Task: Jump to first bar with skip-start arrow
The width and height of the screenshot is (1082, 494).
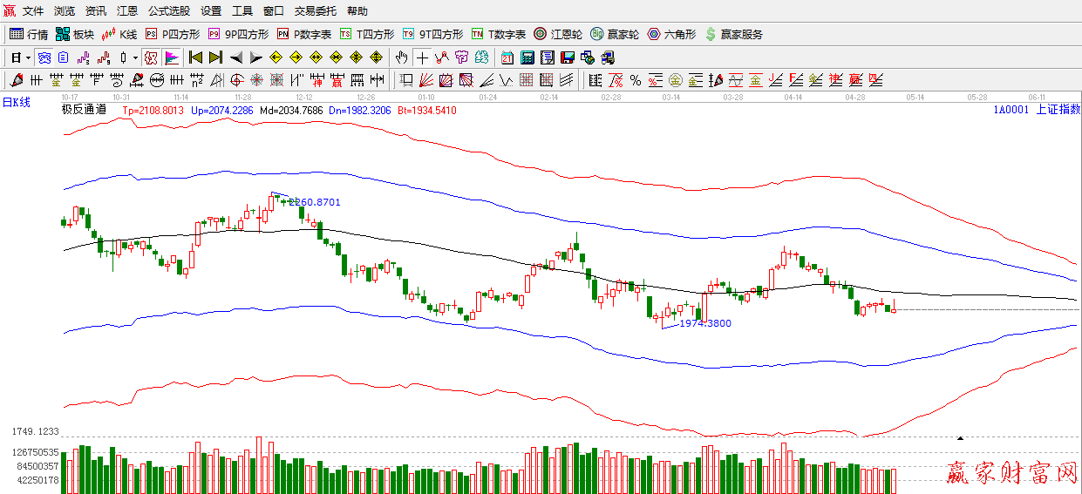Action: 195,58
